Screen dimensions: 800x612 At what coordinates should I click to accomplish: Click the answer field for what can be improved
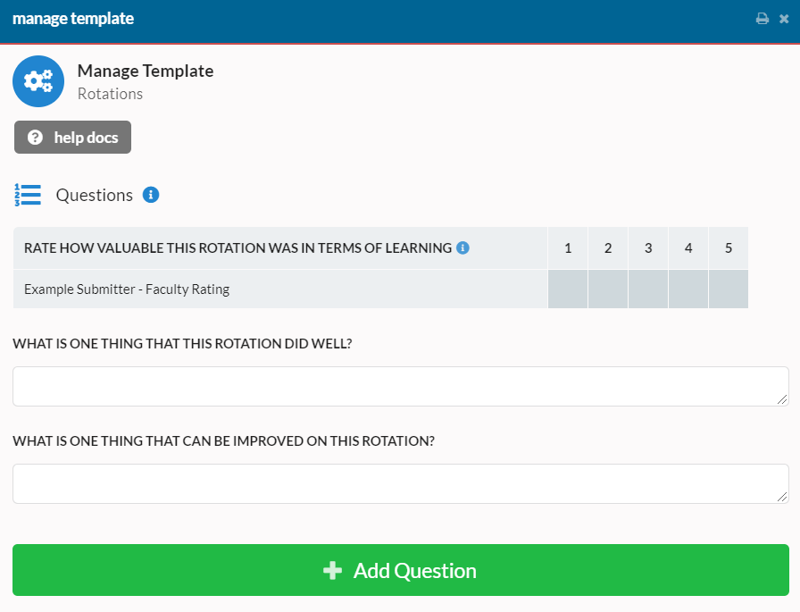click(x=400, y=483)
